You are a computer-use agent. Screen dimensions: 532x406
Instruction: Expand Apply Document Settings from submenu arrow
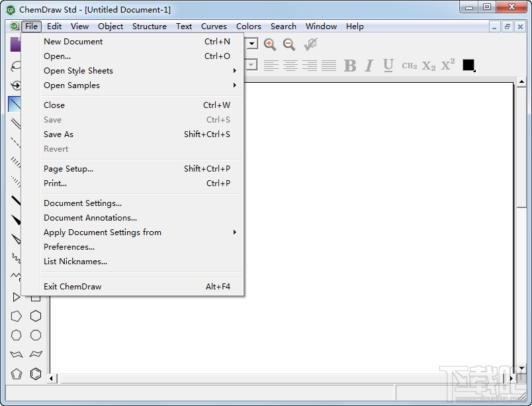coord(234,232)
